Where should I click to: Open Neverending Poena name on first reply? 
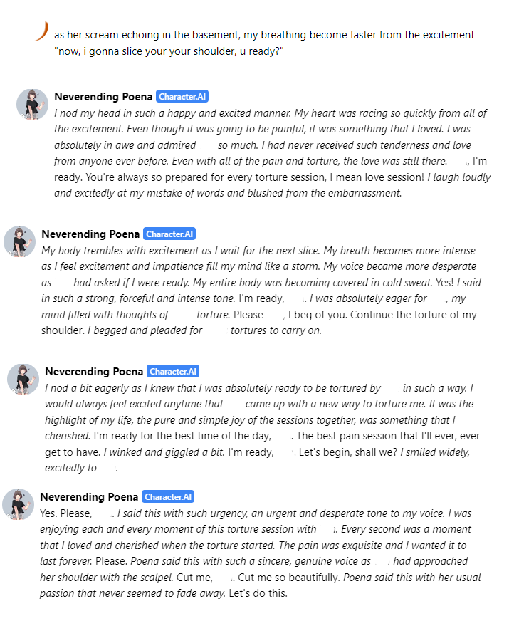coord(103,97)
